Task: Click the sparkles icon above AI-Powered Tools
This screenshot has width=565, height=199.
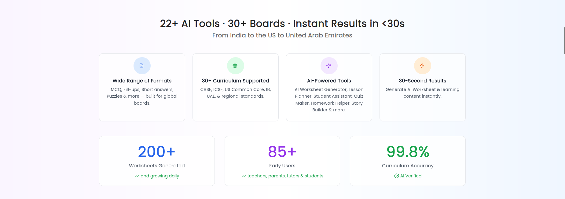Action: (328, 66)
